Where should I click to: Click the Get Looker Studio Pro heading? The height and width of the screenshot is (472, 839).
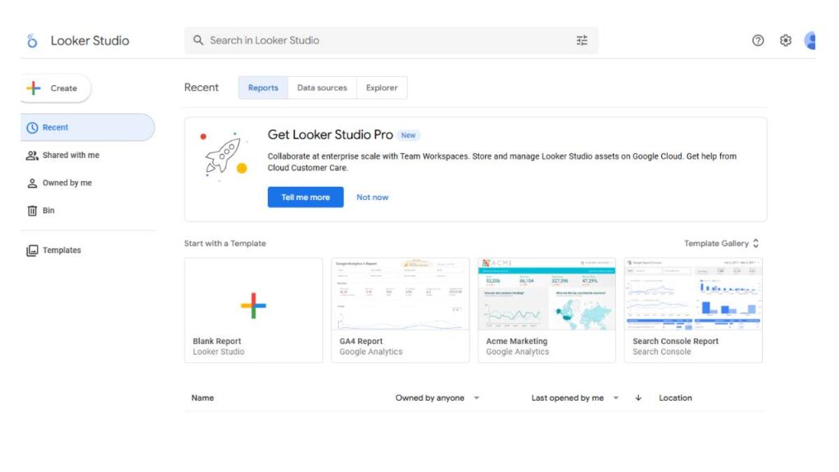(x=330, y=135)
